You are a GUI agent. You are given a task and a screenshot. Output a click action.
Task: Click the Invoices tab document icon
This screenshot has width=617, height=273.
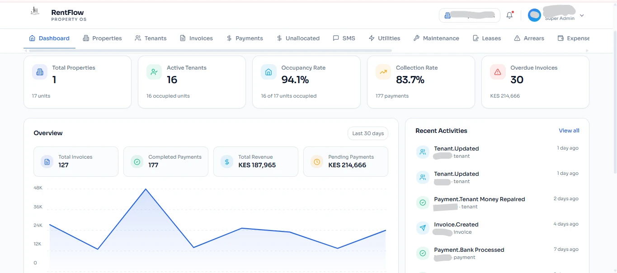(x=183, y=38)
